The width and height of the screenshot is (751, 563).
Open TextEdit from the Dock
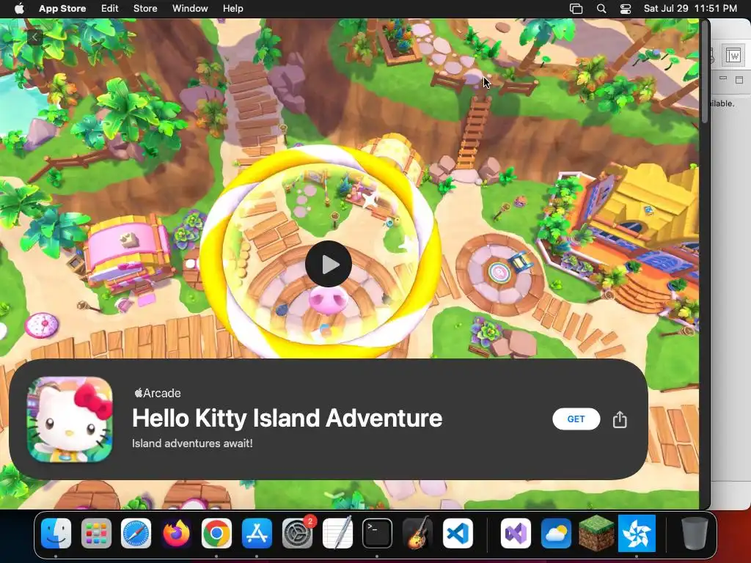(x=337, y=534)
